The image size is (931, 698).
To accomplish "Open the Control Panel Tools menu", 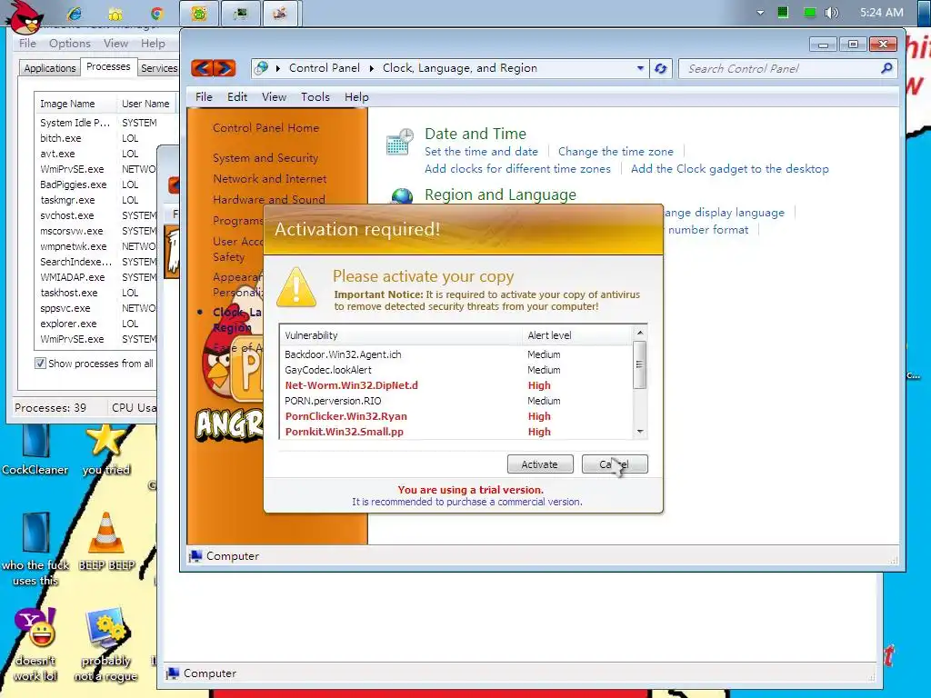I will 315,96.
